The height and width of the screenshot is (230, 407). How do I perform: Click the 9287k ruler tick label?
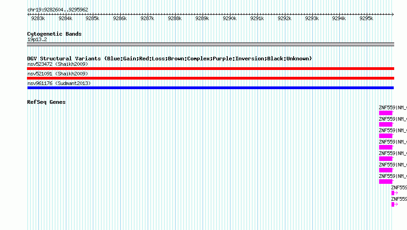point(147,18)
